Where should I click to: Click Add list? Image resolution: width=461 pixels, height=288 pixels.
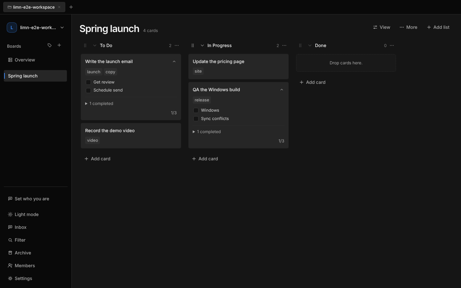(x=438, y=27)
